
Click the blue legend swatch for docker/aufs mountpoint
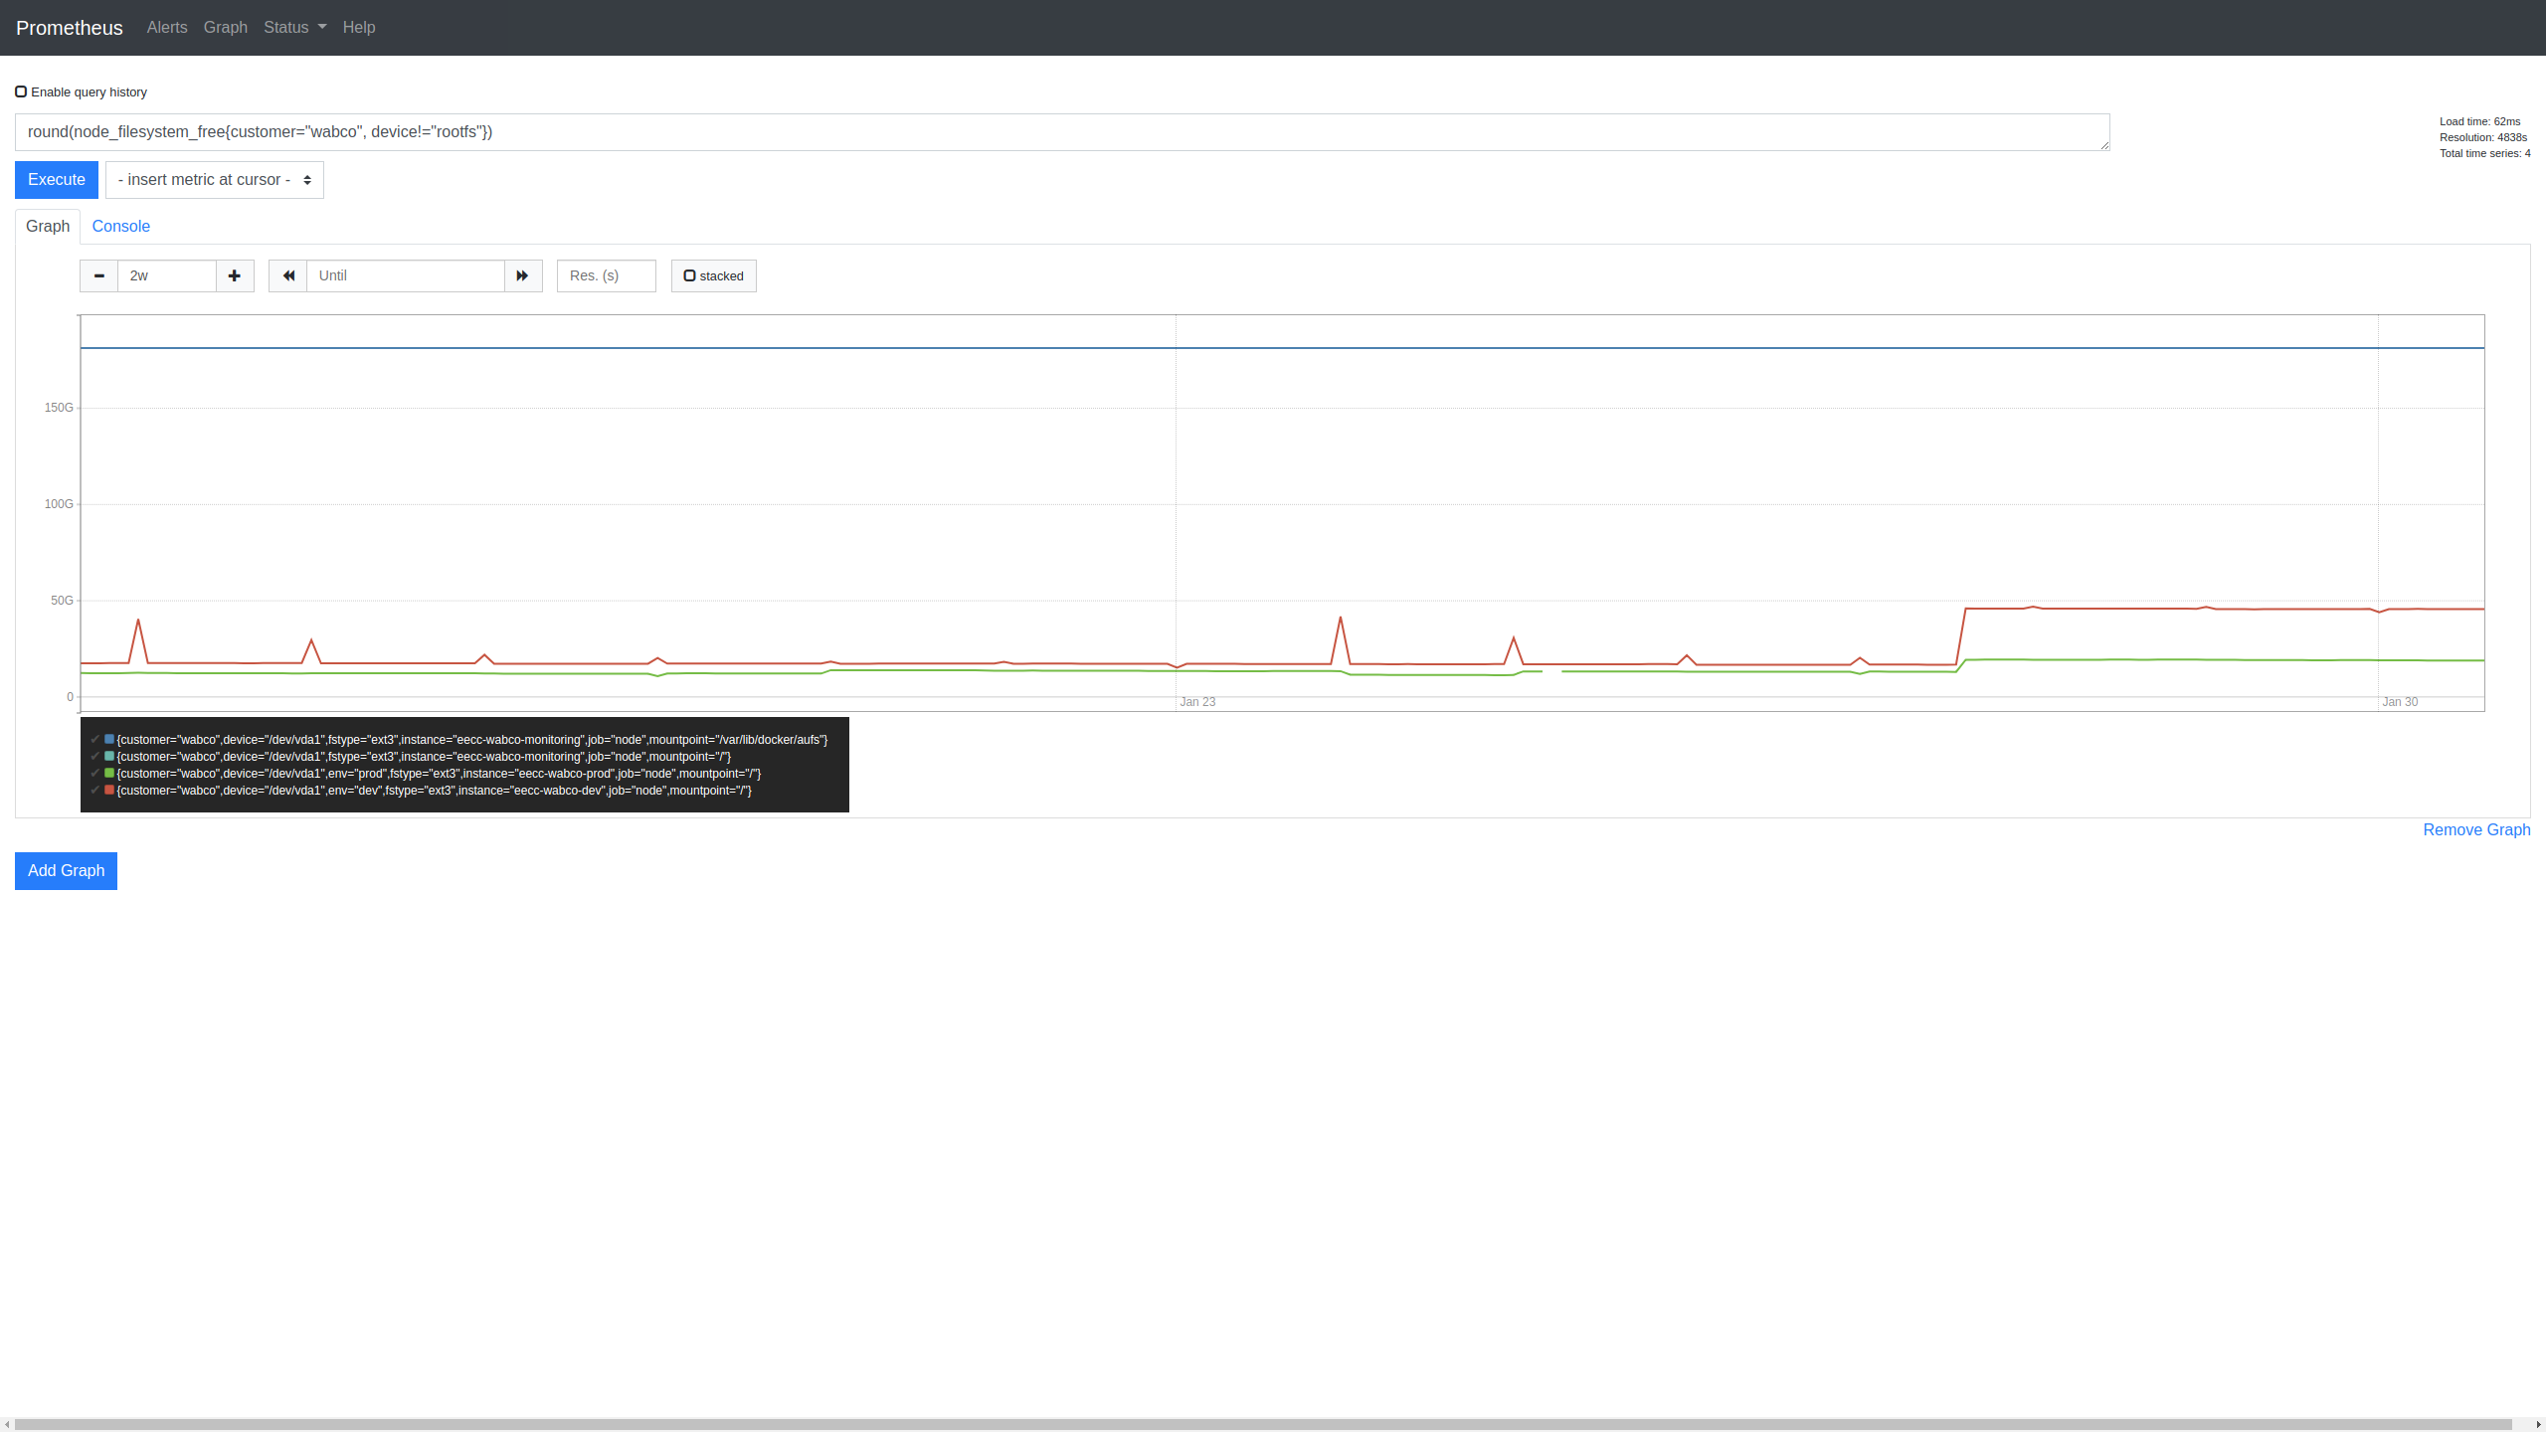[108, 739]
